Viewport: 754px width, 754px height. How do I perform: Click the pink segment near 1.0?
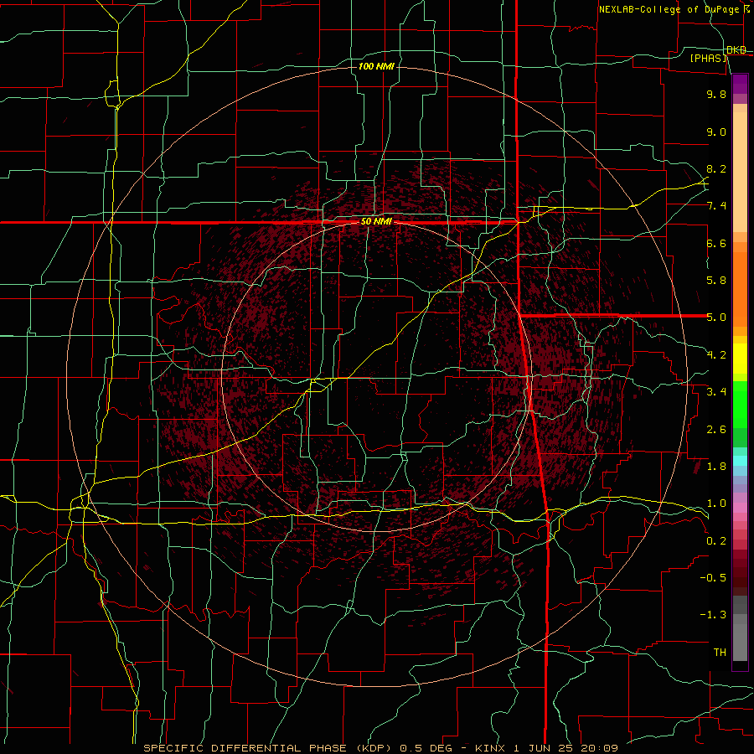[x=740, y=508]
